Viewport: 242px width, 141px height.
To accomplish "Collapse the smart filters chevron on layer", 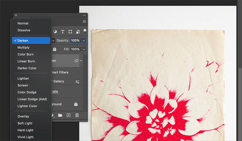I will (x=81, y=61).
